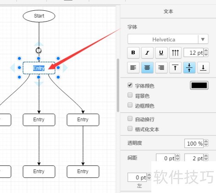Screen dimensions: 216x193
Task: Switch to vertical text direction
Action: pos(175,53)
